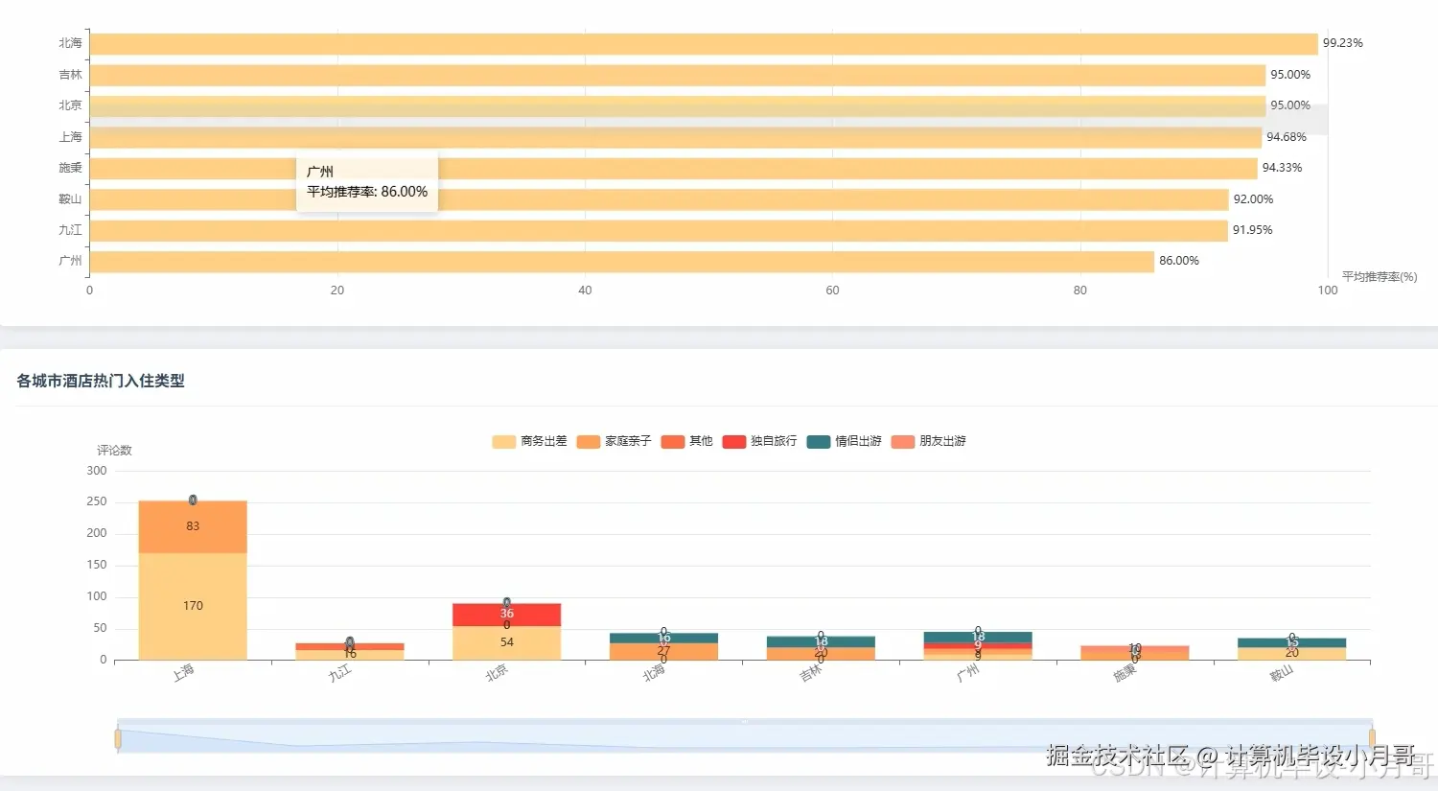The height and width of the screenshot is (791, 1438).
Task: Click the 鞍山 segment labeled 20
Action: pyautogui.click(x=1292, y=653)
